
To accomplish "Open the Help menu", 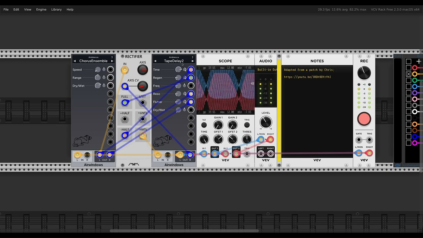I will [70, 10].
